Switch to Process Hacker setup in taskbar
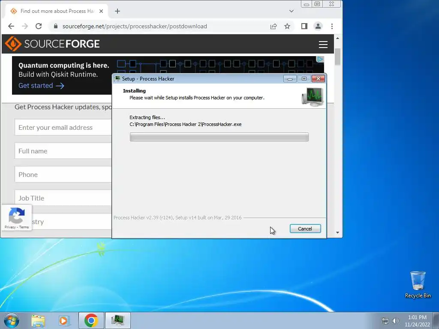 (117, 320)
